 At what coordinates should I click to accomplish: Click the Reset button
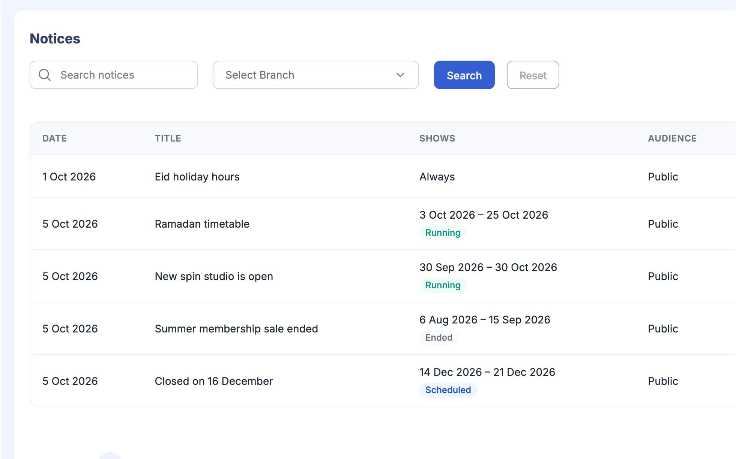(x=533, y=75)
